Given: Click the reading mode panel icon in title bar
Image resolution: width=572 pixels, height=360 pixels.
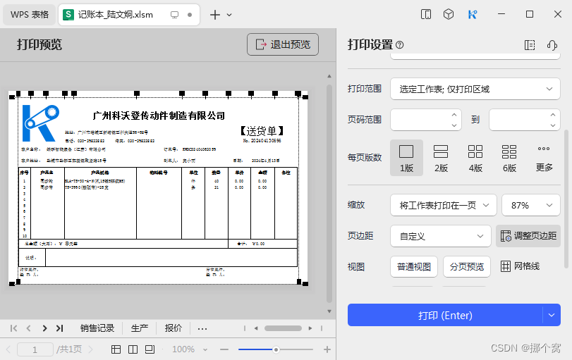Looking at the screenshot, I should click(426, 15).
